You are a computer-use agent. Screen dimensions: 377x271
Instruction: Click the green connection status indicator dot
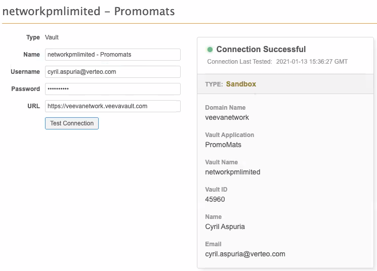(x=210, y=50)
